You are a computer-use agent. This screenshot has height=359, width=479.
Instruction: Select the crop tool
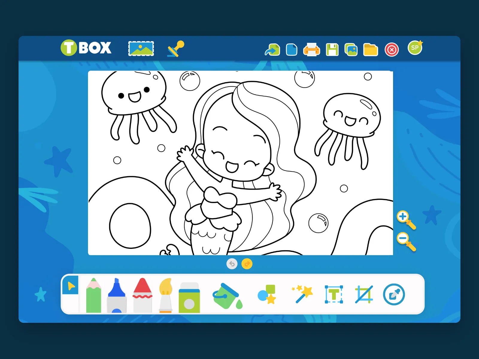[364, 294]
